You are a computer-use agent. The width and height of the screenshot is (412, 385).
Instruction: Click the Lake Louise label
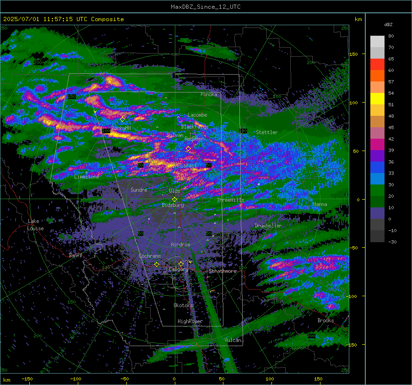35,225
